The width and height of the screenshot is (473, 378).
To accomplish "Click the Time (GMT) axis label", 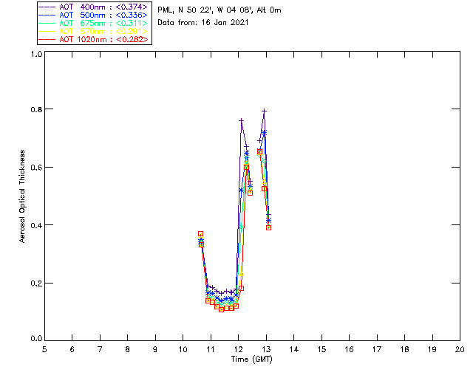I will pos(251,360).
